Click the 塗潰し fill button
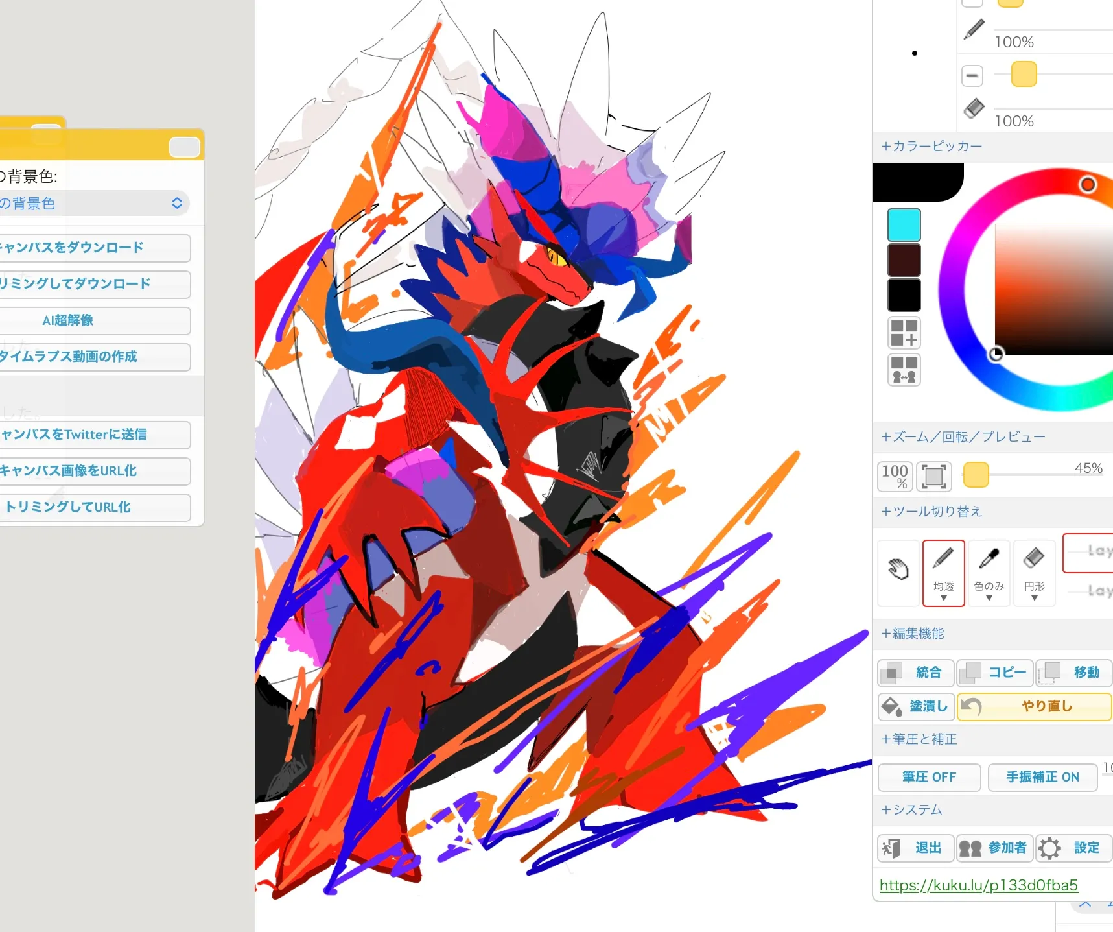The image size is (1113, 932). click(916, 706)
